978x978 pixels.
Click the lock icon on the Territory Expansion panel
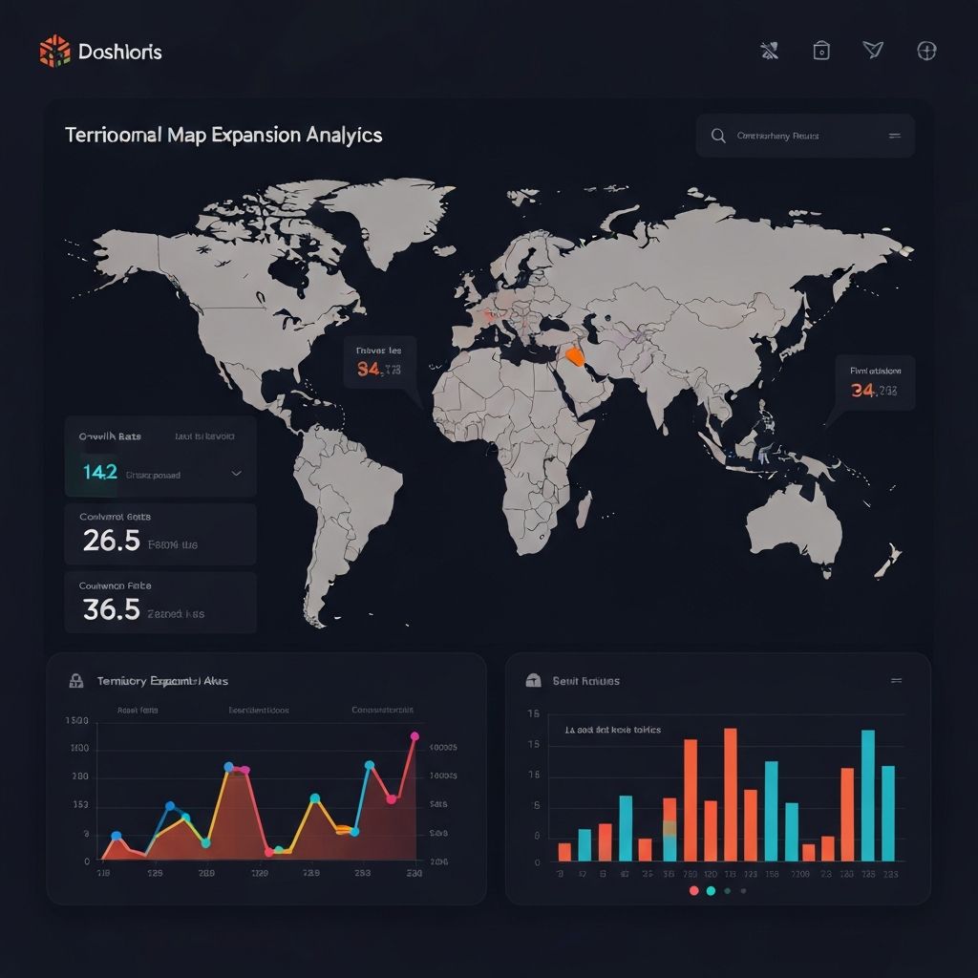(76, 680)
